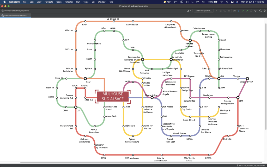The width and height of the screenshot is (267, 167).
Task: Click the IFTH station label
Action: 103,158
